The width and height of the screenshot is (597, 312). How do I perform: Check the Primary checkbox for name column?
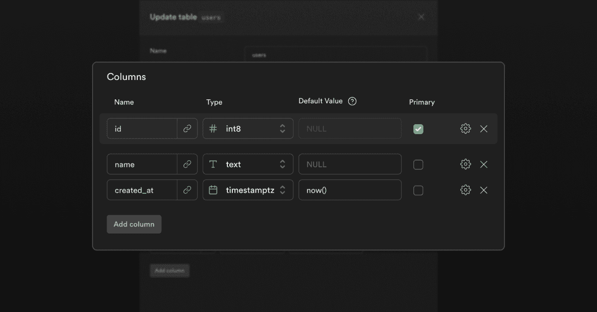click(x=418, y=164)
